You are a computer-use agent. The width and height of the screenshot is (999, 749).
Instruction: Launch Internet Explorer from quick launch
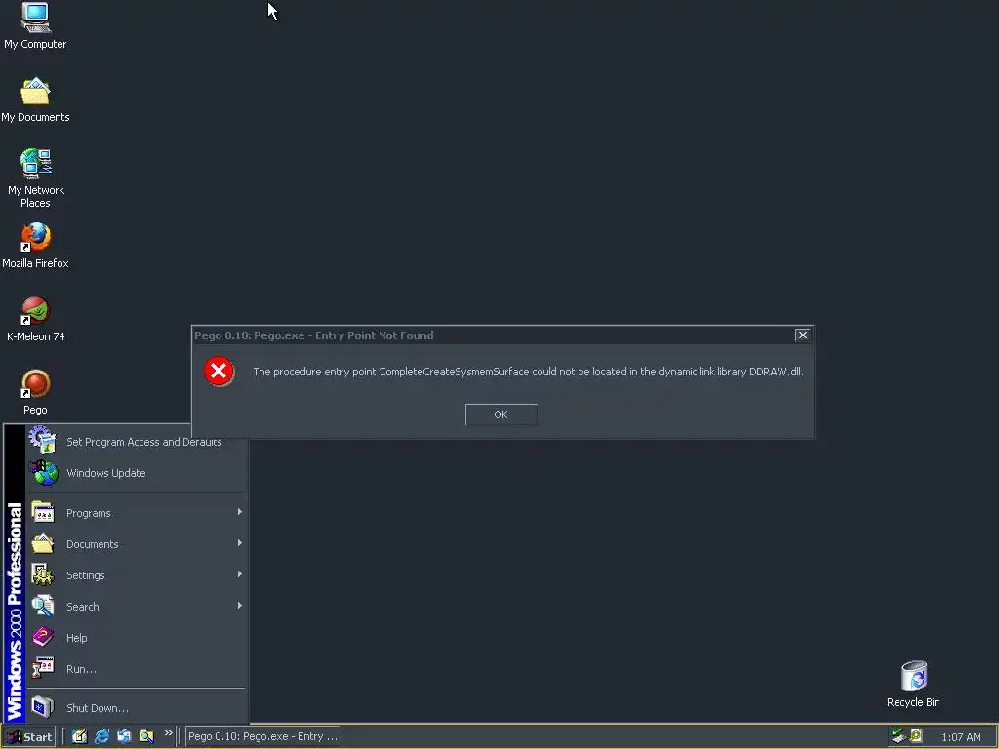point(101,737)
